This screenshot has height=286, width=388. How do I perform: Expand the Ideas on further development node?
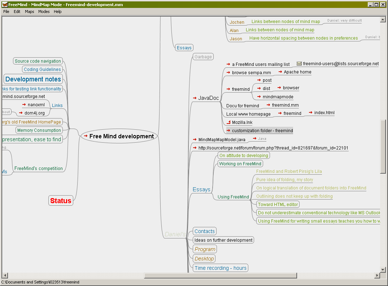point(223,240)
